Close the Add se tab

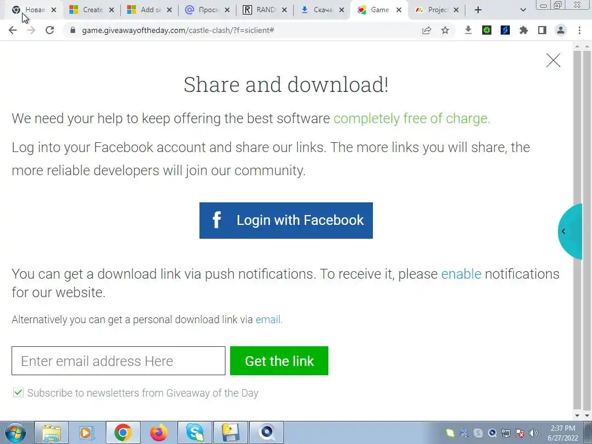(169, 10)
